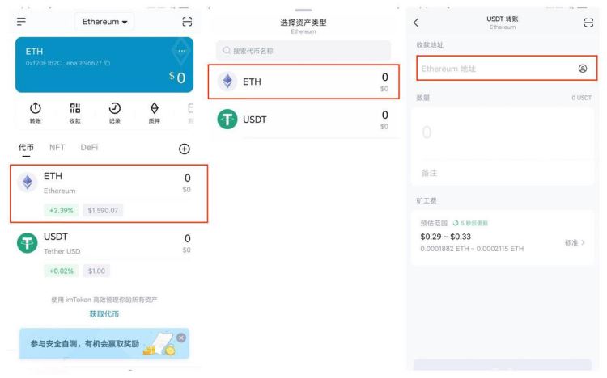Tap the scan icon on the USDT transfer page

[x=588, y=22]
